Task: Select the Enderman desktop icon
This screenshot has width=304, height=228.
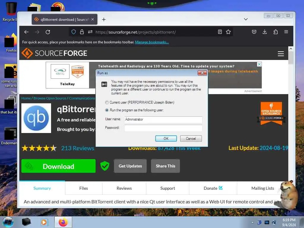Action: (9, 136)
